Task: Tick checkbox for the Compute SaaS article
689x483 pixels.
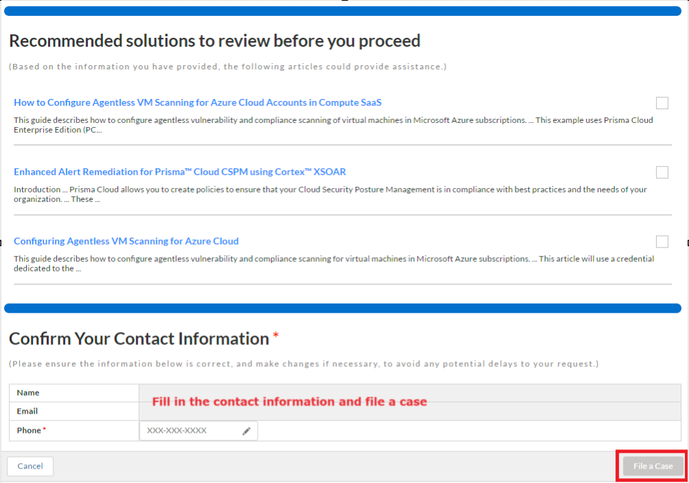Action: coord(662,103)
